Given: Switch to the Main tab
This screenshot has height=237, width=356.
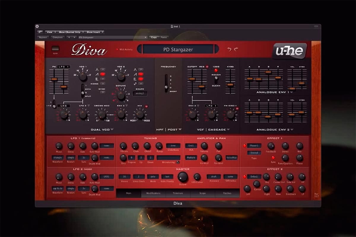Looking at the screenshot, I should tap(129, 193).
